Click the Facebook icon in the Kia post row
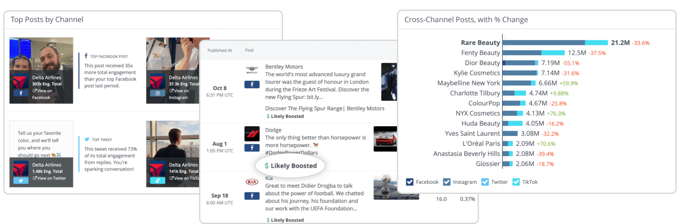 tap(252, 196)
